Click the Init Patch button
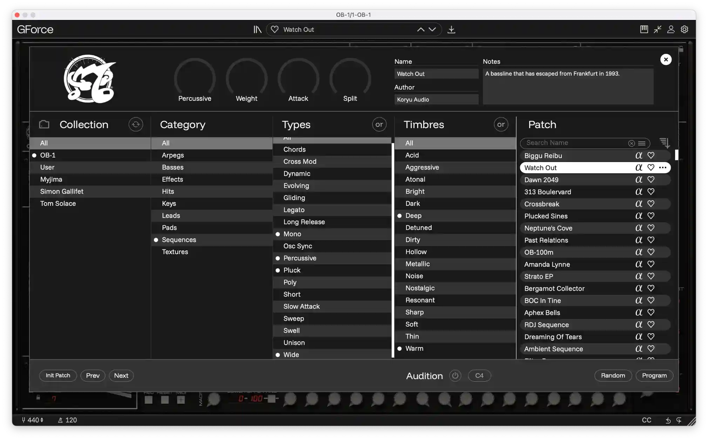The height and width of the screenshot is (440, 708). click(58, 376)
